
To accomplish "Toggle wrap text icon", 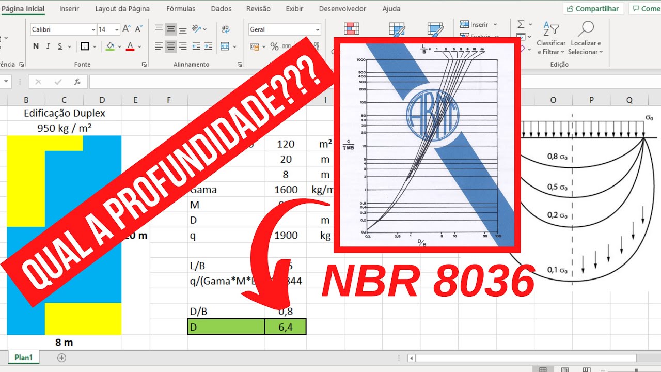I will 226,29.
